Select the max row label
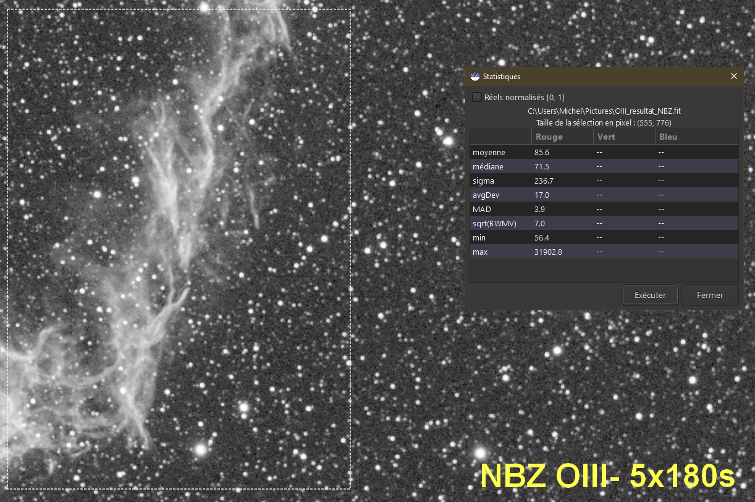The width and height of the screenshot is (755, 502). click(x=480, y=252)
